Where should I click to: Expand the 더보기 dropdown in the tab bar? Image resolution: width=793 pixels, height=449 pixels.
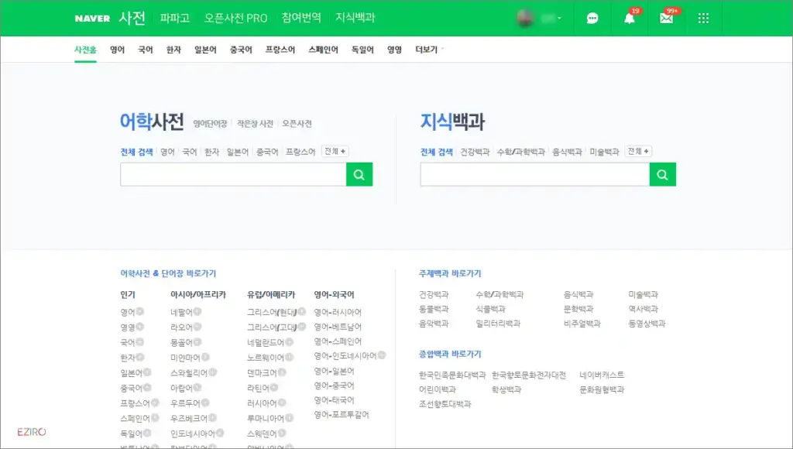[x=426, y=48]
